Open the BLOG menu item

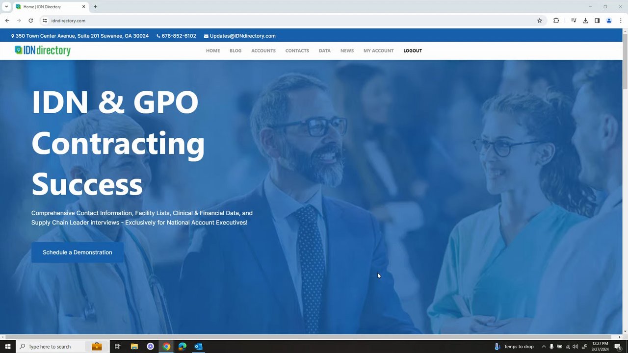[235, 50]
